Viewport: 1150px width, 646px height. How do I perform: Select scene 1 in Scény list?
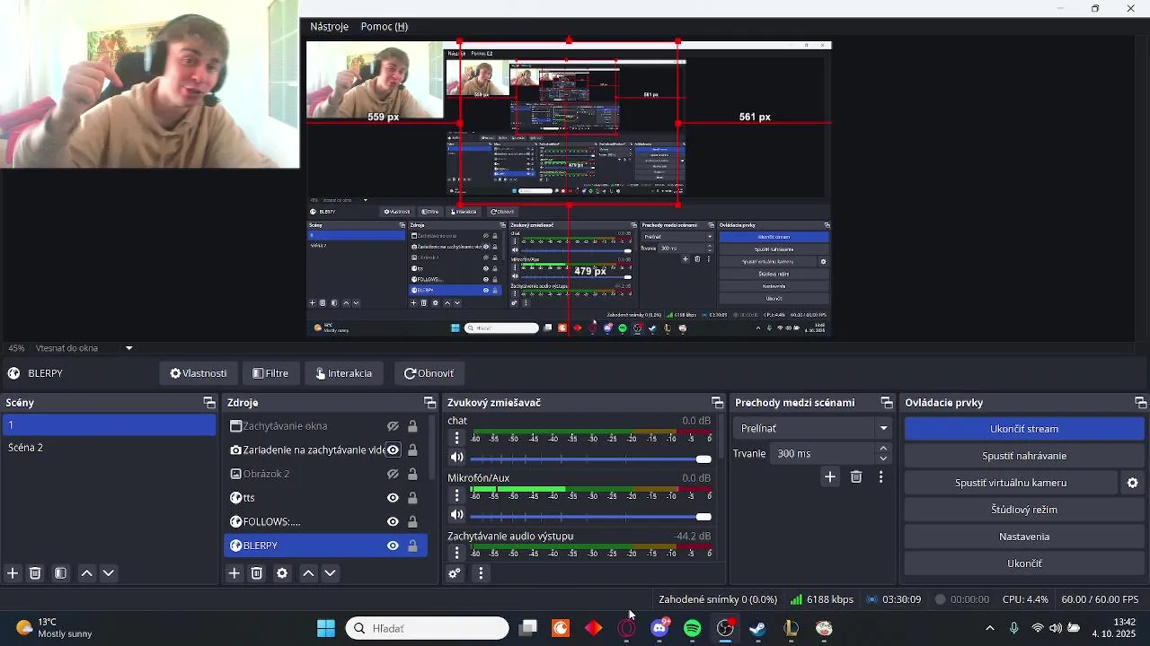pos(108,425)
